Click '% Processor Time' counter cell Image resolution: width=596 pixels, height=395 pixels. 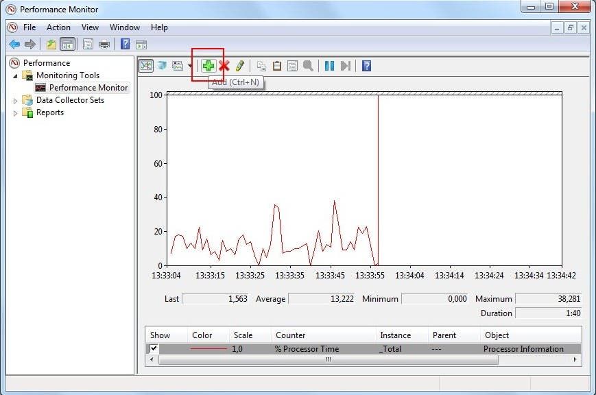pyautogui.click(x=307, y=348)
